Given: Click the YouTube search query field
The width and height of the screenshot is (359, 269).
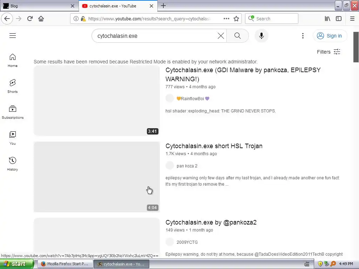Looking at the screenshot, I should [x=156, y=36].
